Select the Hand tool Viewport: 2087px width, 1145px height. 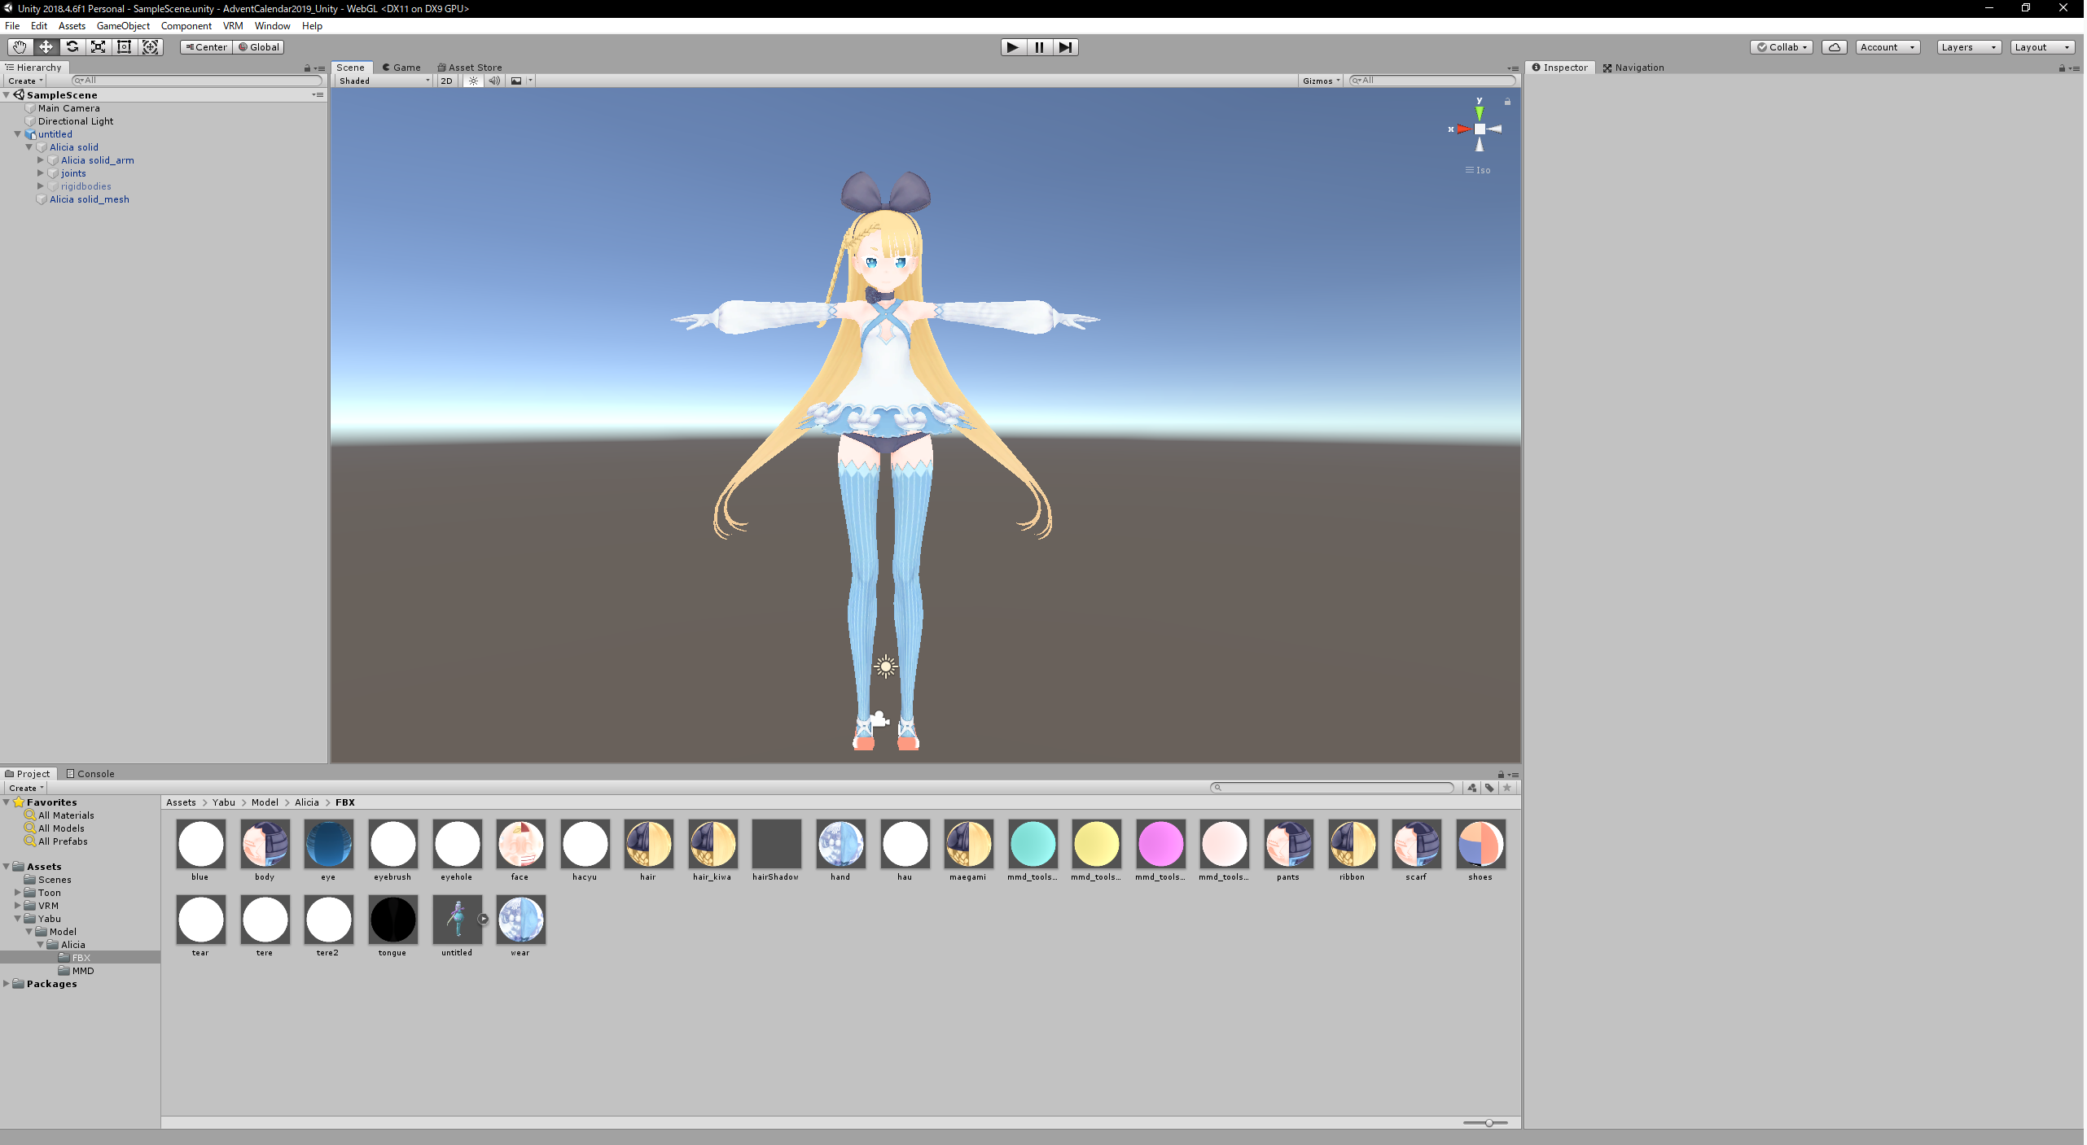(x=20, y=47)
